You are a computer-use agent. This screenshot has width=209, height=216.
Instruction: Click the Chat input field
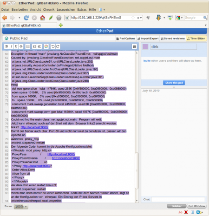(x=178, y=199)
